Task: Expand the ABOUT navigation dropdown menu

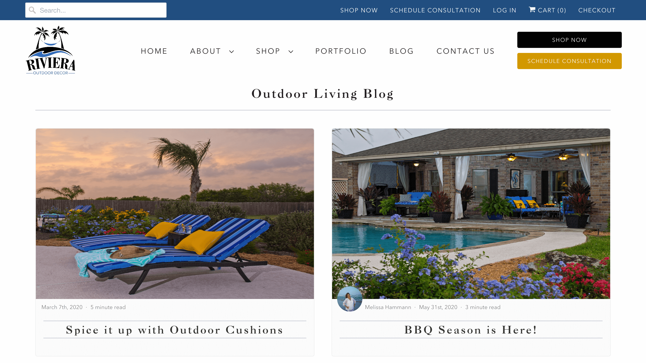Action: [x=212, y=51]
